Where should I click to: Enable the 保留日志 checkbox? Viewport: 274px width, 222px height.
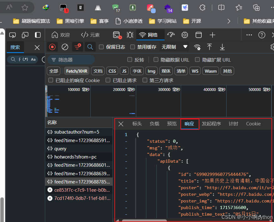click(x=101, y=47)
